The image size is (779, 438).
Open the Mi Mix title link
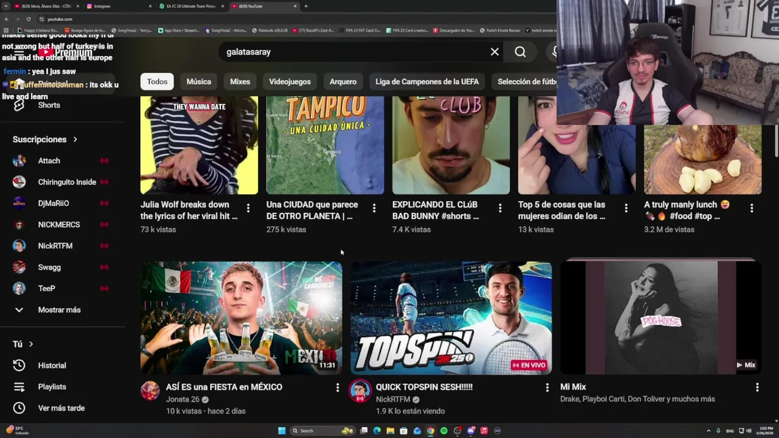[573, 387]
